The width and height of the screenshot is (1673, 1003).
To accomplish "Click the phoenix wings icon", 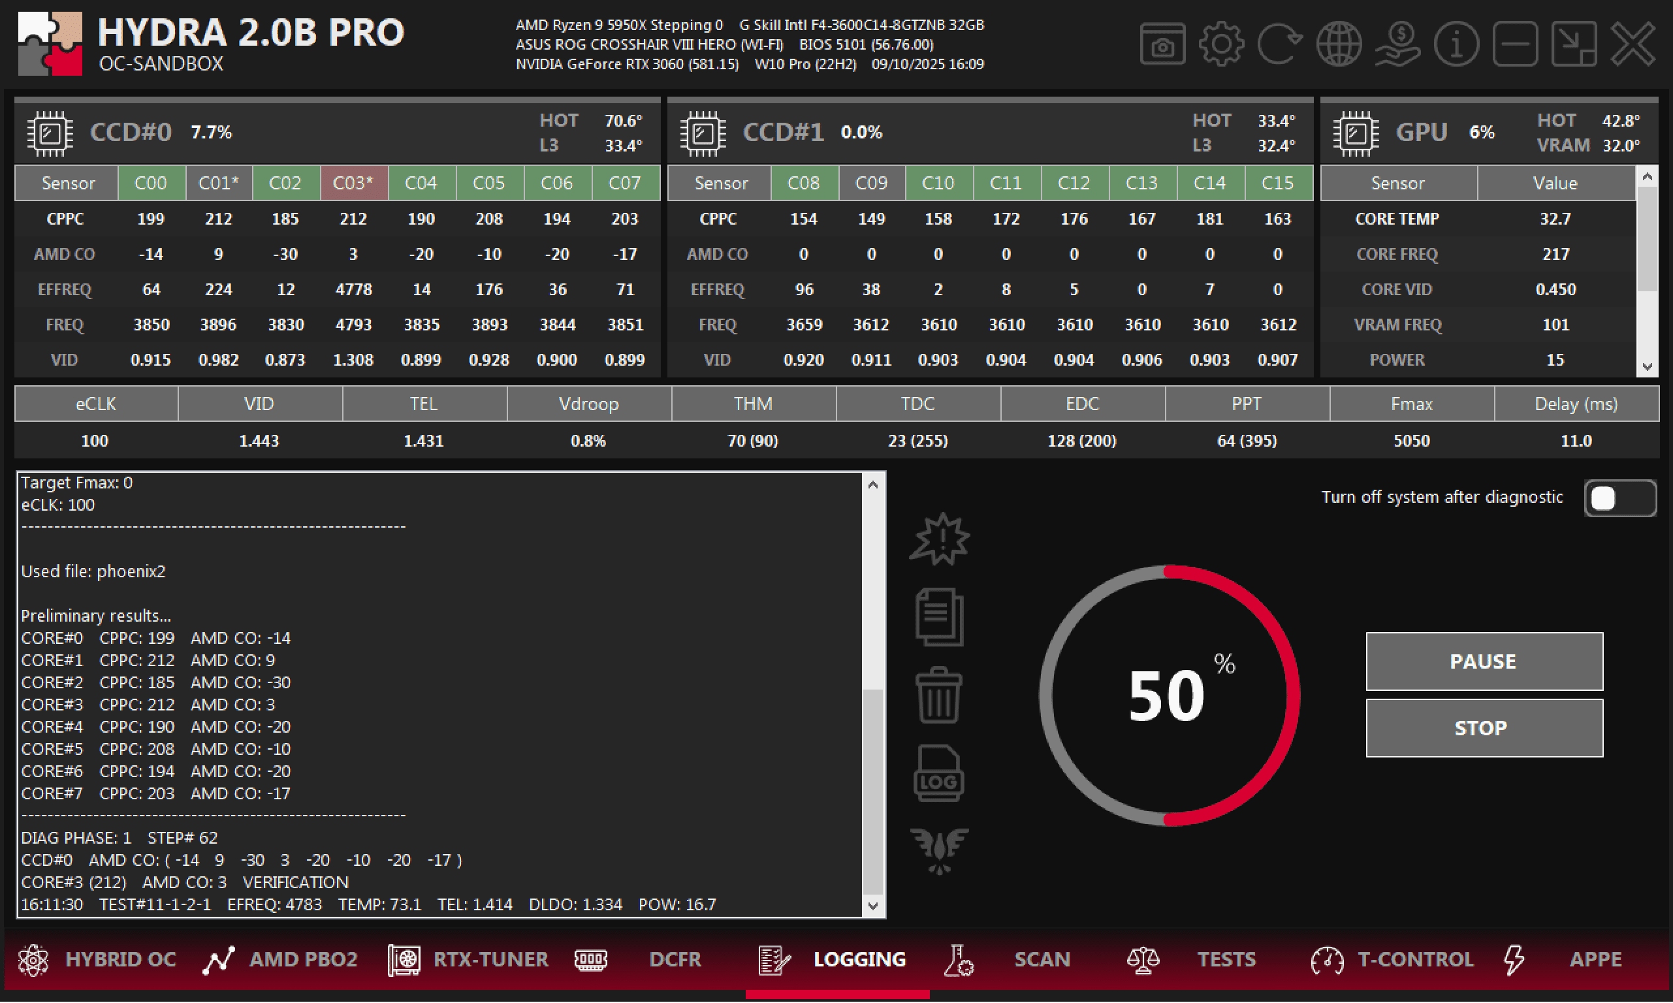I will (x=938, y=850).
